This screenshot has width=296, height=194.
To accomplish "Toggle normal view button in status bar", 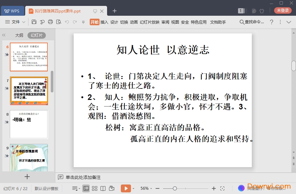I will (x=86, y=188).
